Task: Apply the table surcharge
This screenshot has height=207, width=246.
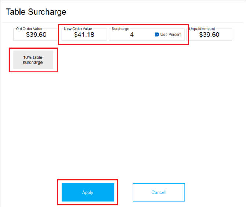Action: point(88,192)
